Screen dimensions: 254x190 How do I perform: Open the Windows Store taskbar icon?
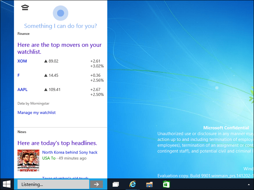click(x=166, y=184)
